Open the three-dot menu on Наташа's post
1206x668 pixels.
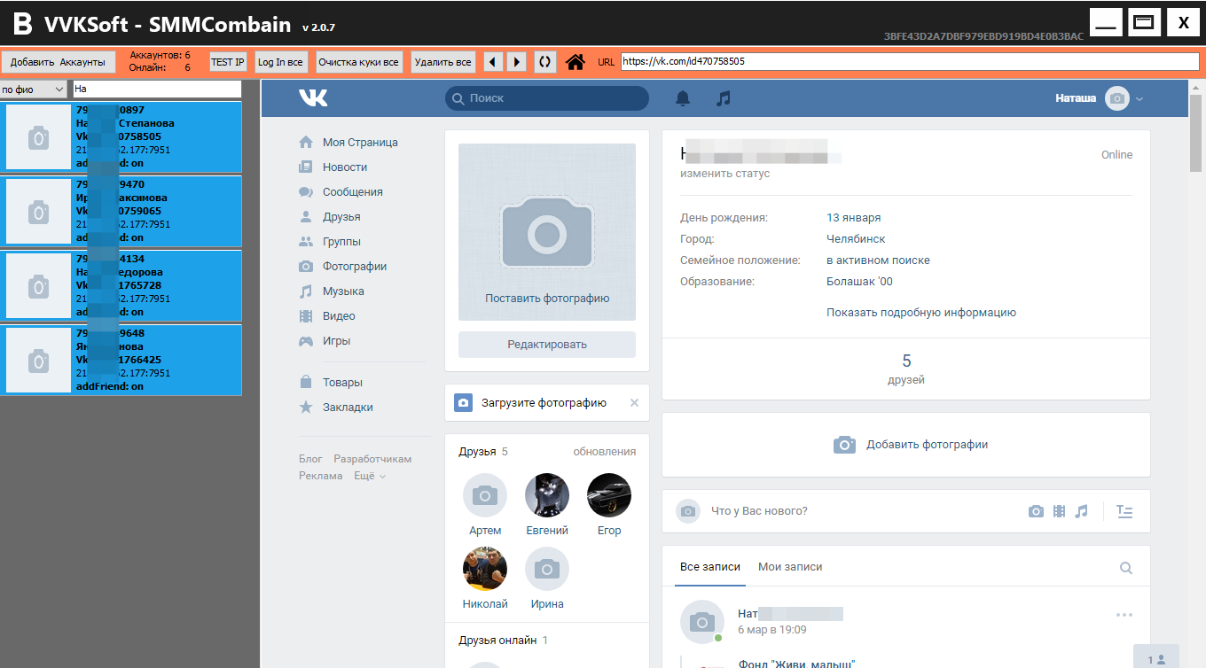[1124, 615]
